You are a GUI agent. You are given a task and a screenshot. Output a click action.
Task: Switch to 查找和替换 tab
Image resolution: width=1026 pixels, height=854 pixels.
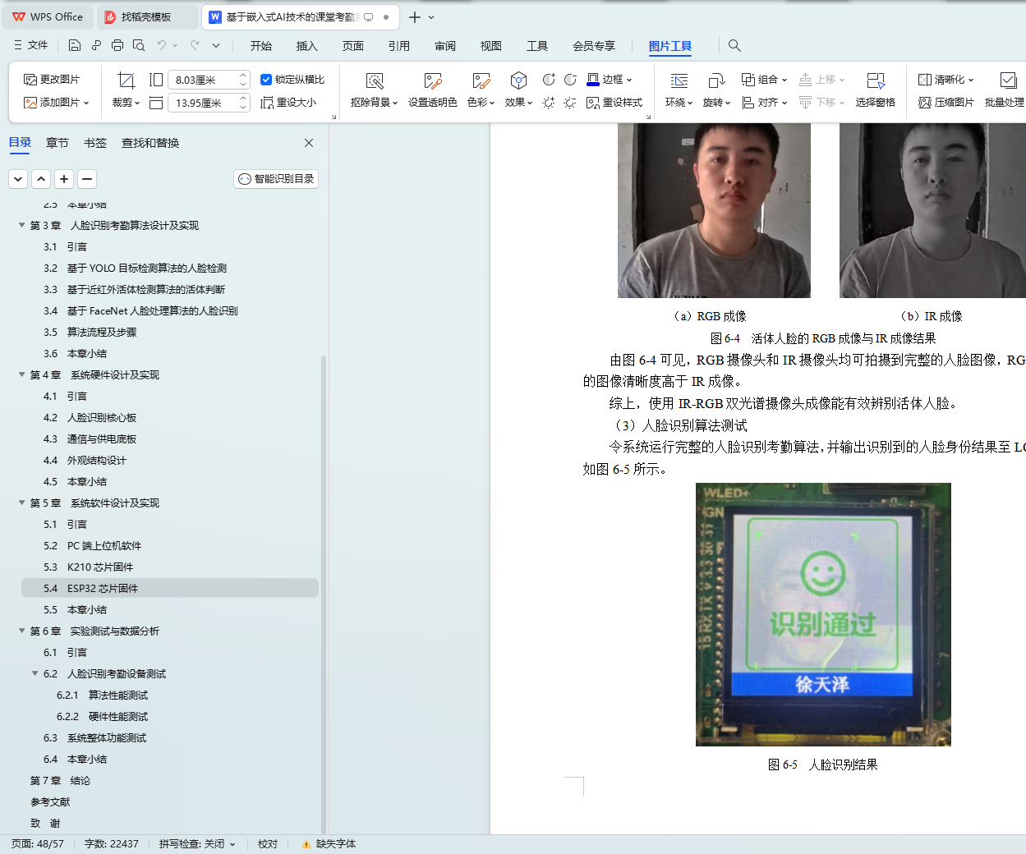[x=150, y=143]
